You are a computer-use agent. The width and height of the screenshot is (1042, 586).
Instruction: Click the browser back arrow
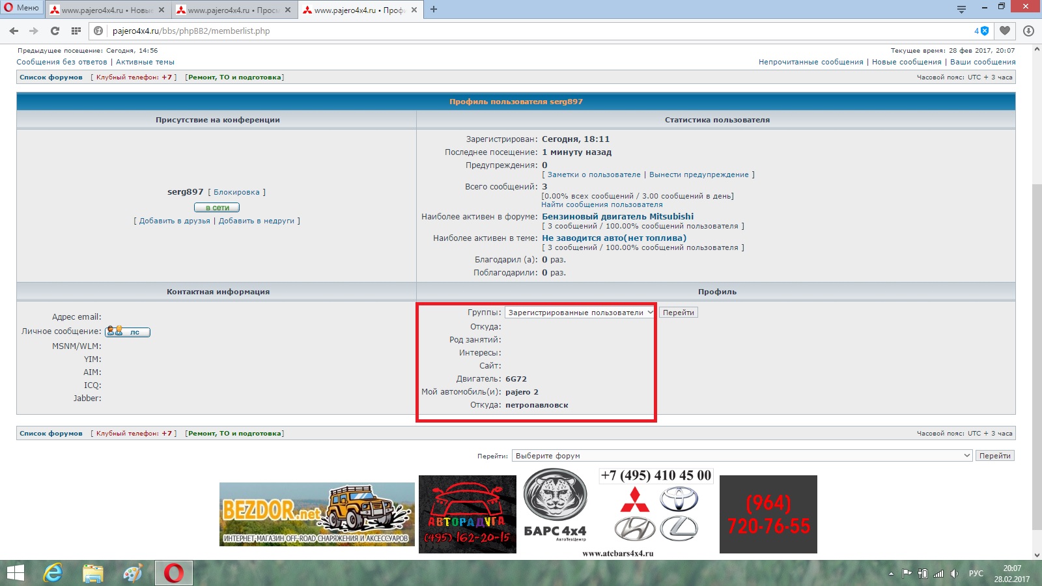pos(14,31)
